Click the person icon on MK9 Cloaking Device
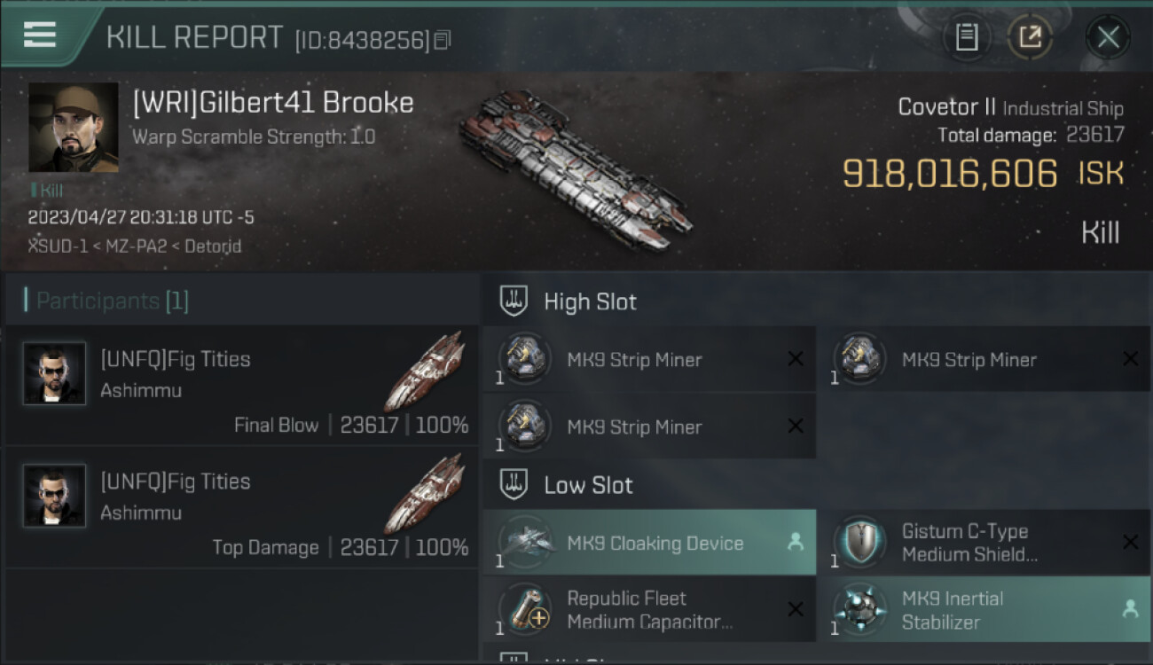1153x665 pixels. tap(795, 542)
